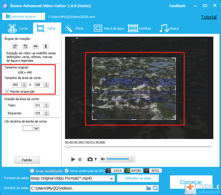Decrease the crop width value

point(24,86)
